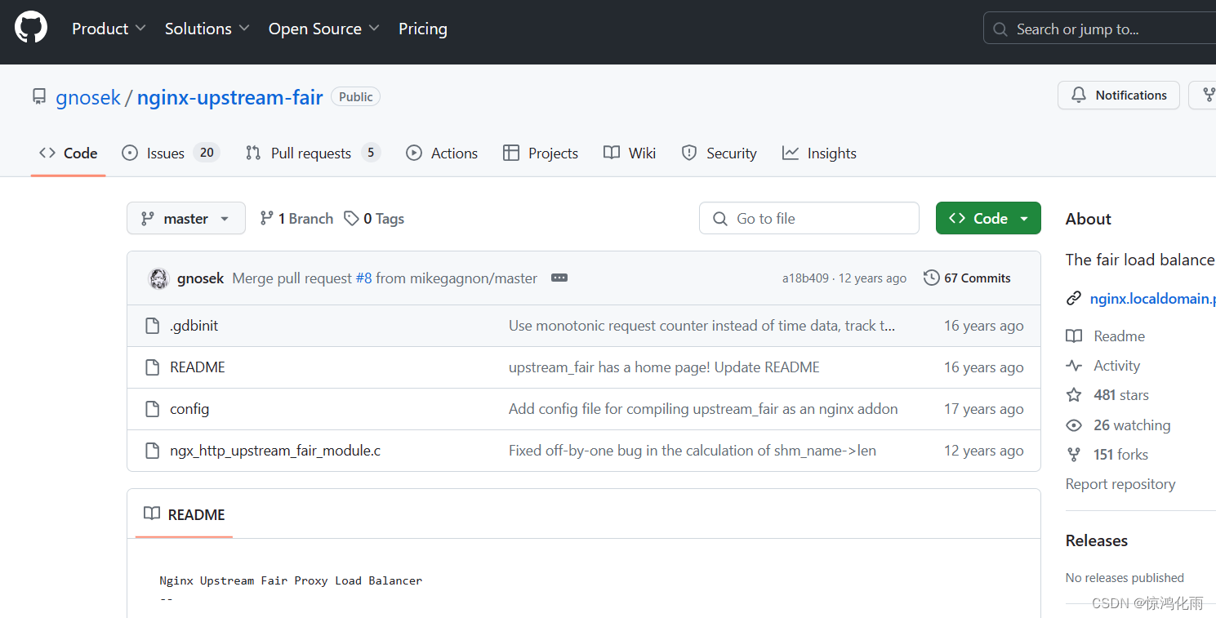This screenshot has height=618, width=1216.
Task: Switch to the Actions tab
Action: (442, 153)
